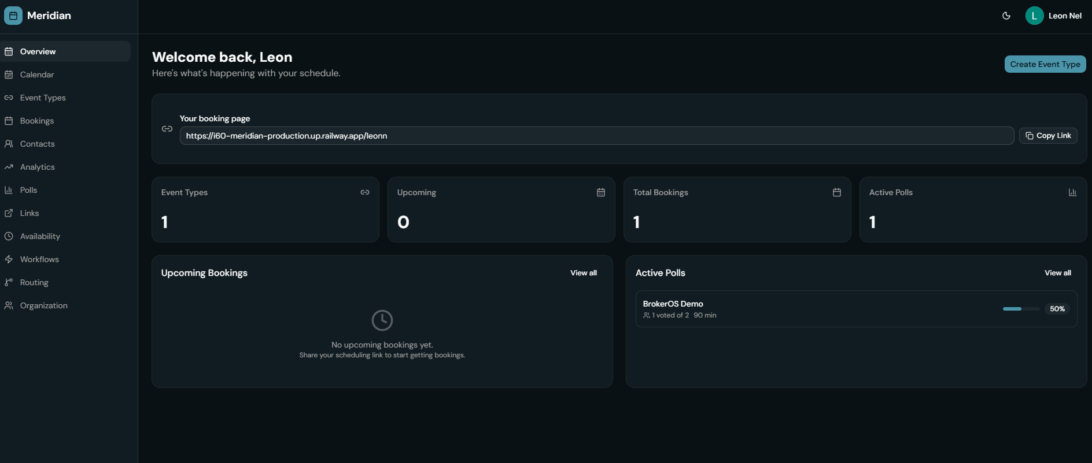The height and width of the screenshot is (463, 1092).
Task: Click the clock icon in Upcoming Bookings
Action: tap(382, 320)
